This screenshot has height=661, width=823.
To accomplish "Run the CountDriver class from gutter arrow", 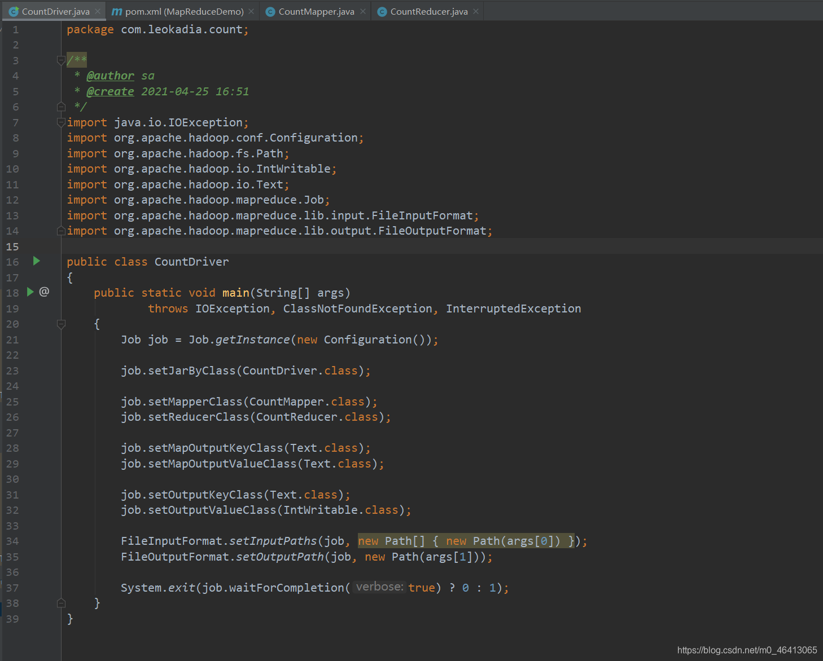I will (37, 261).
